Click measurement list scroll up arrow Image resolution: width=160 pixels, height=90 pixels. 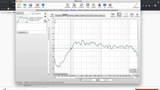(48, 20)
